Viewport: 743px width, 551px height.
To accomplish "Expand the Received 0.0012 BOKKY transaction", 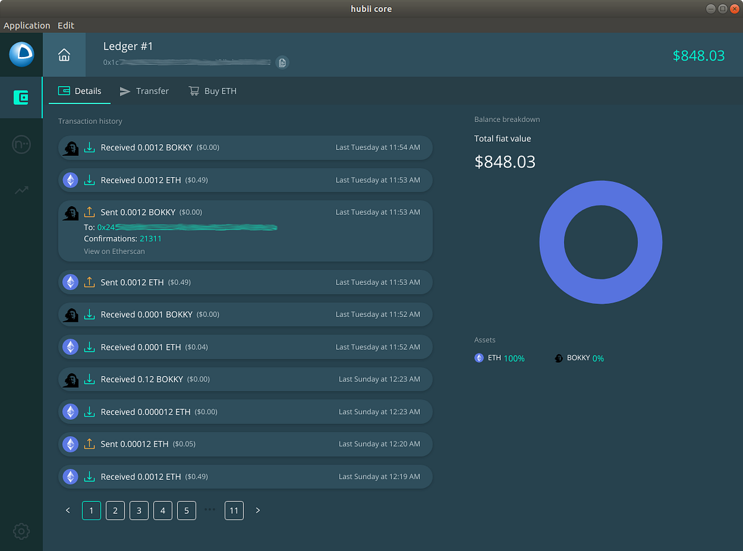I will click(245, 147).
